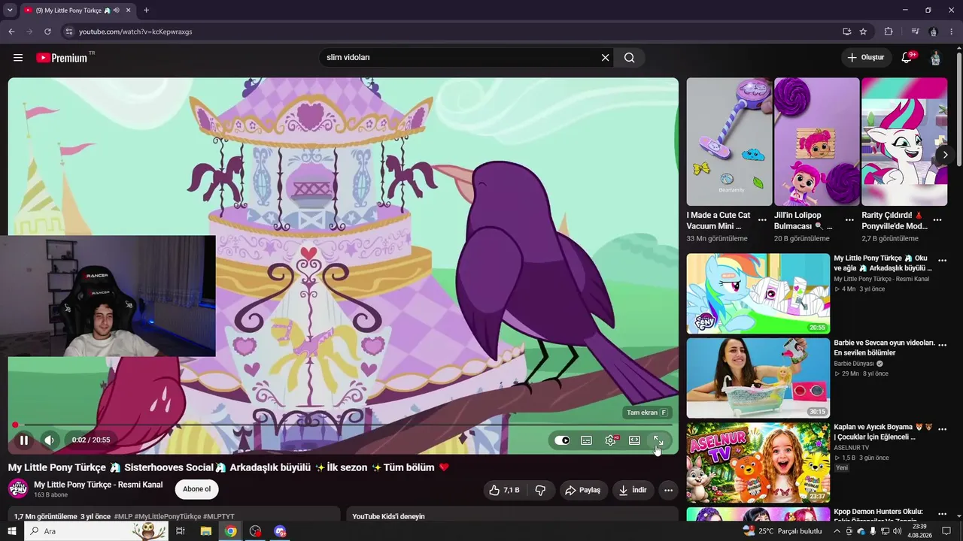Mute the tab via speaker icon
Screen dimensions: 963x541
117,11
